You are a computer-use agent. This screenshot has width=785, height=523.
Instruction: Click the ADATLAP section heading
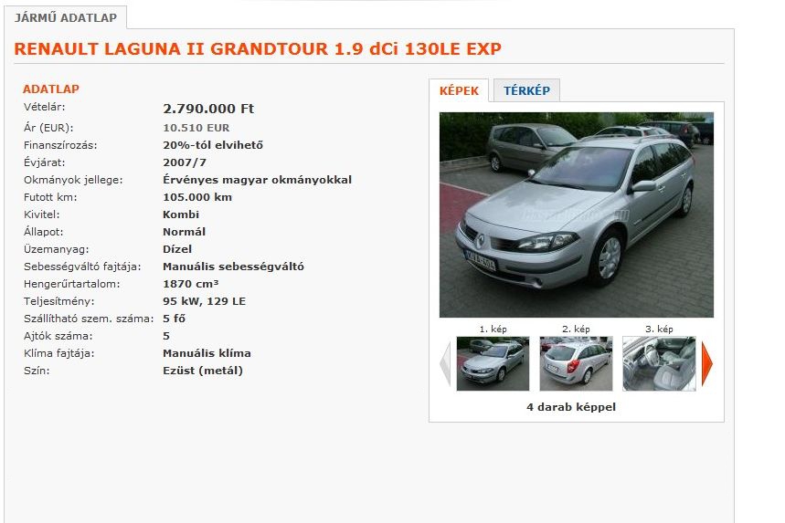(51, 89)
